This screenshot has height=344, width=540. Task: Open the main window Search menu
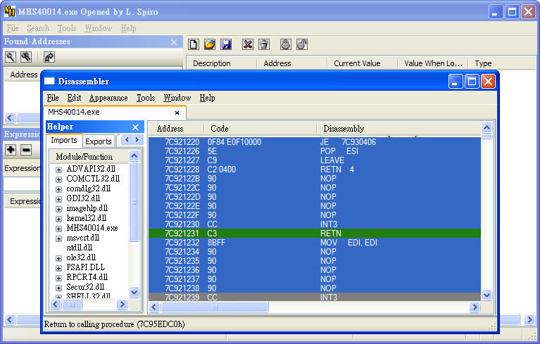tap(38, 28)
